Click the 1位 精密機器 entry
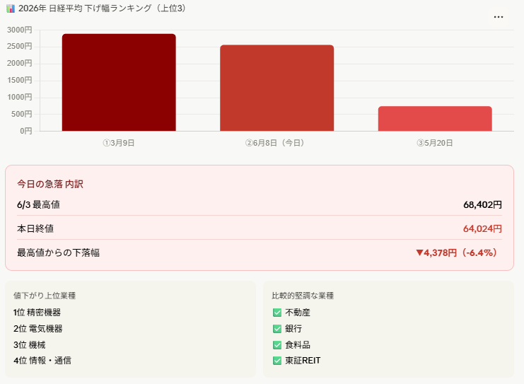 37,313
